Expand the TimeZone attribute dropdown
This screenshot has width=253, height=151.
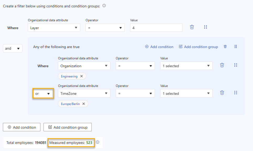84,93
